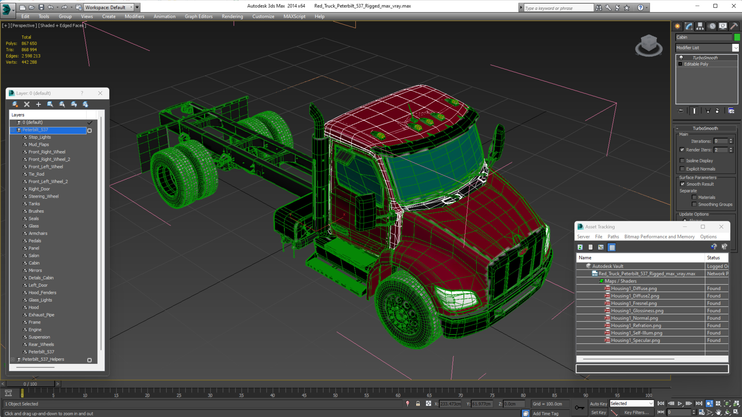Click the Selection Lock padlock icon

(x=418, y=403)
